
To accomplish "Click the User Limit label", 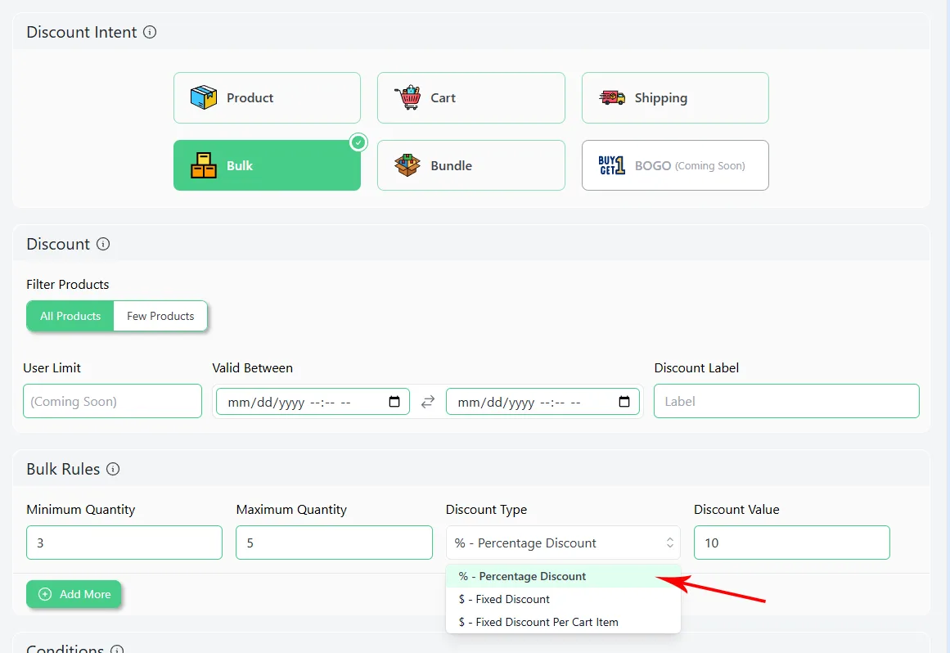I will click(x=52, y=368).
